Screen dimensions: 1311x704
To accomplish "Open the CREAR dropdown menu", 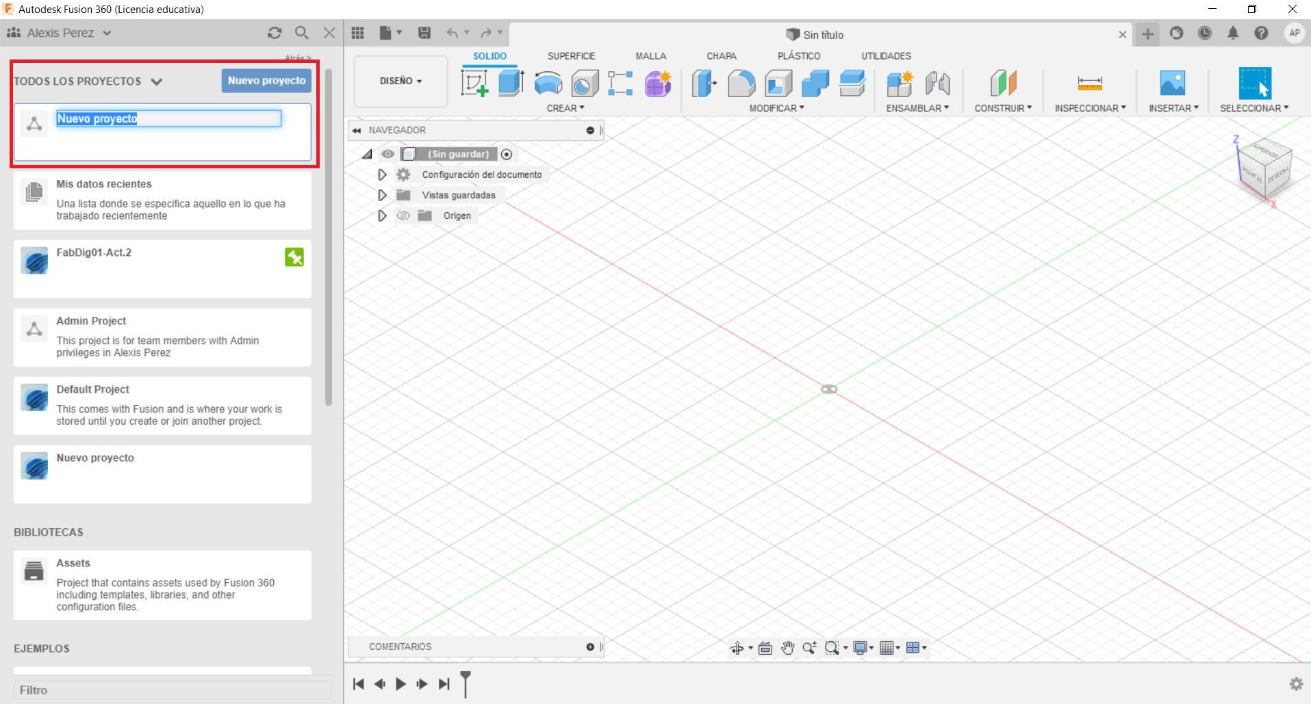I will (x=565, y=108).
